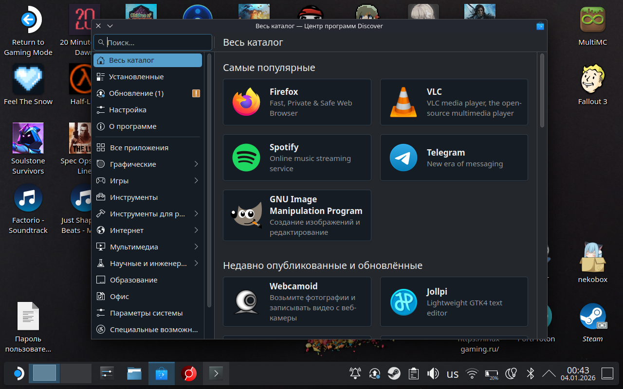Open the О программе page
This screenshot has width=623, height=389.
[x=132, y=126]
